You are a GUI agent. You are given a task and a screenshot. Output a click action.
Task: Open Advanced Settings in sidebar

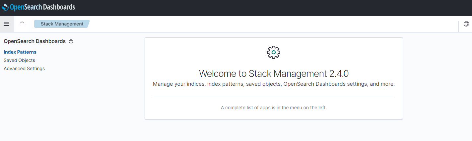tap(24, 69)
